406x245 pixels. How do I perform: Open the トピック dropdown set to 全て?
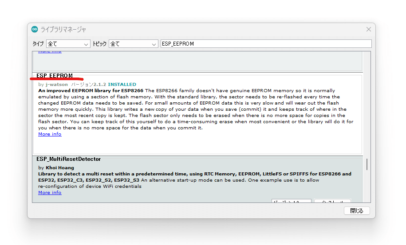(x=134, y=44)
